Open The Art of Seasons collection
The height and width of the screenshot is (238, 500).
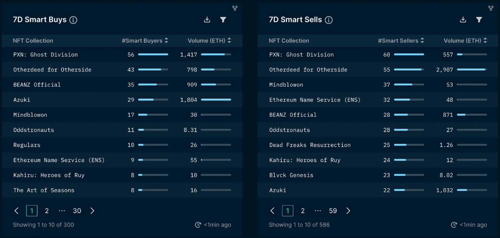(44, 190)
